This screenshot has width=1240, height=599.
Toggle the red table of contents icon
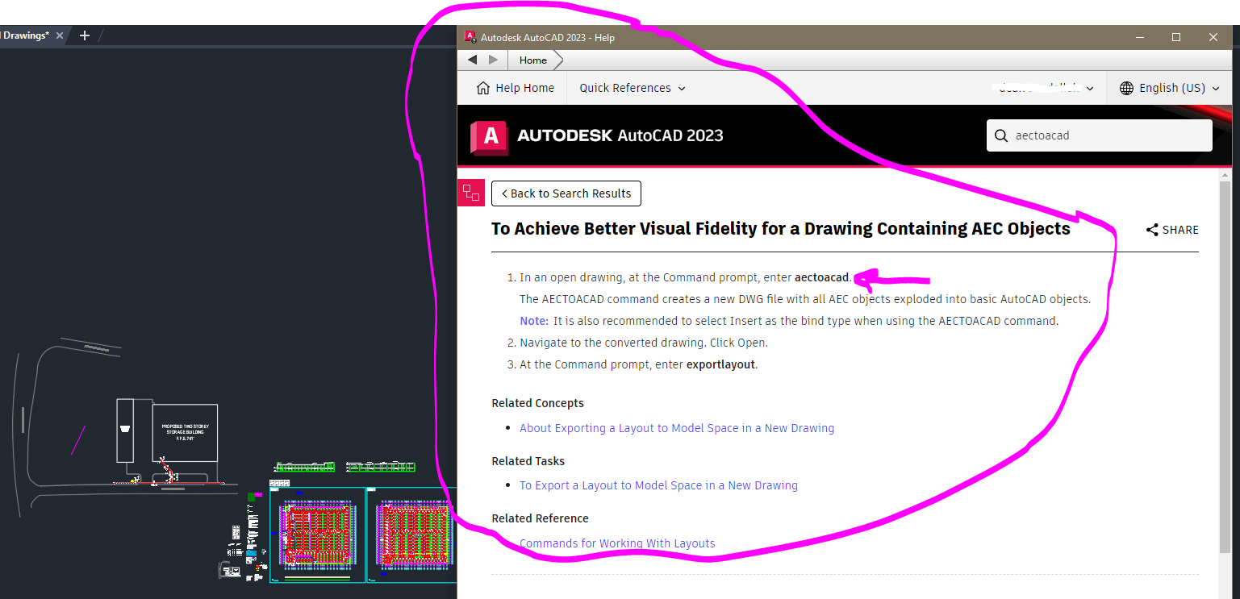[471, 193]
